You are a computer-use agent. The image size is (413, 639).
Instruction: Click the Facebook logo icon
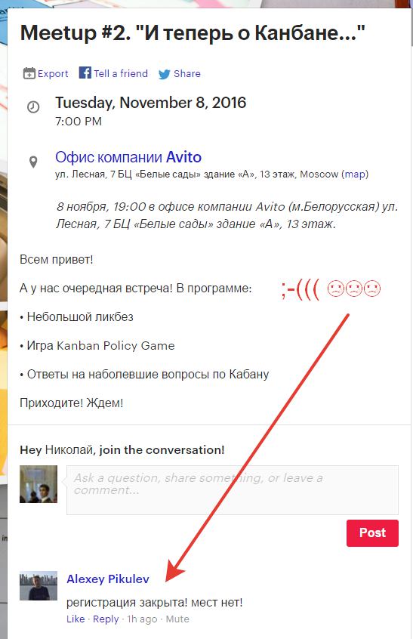tap(85, 73)
